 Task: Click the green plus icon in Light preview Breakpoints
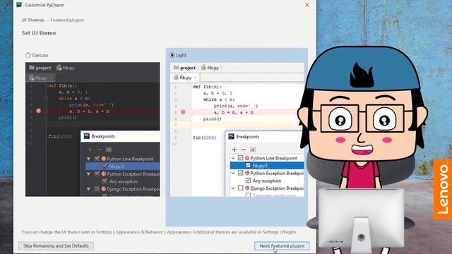[x=234, y=150]
